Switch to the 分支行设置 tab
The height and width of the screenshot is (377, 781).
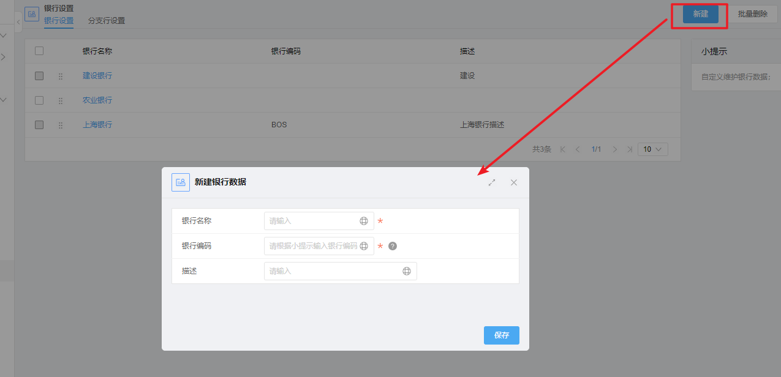click(107, 21)
